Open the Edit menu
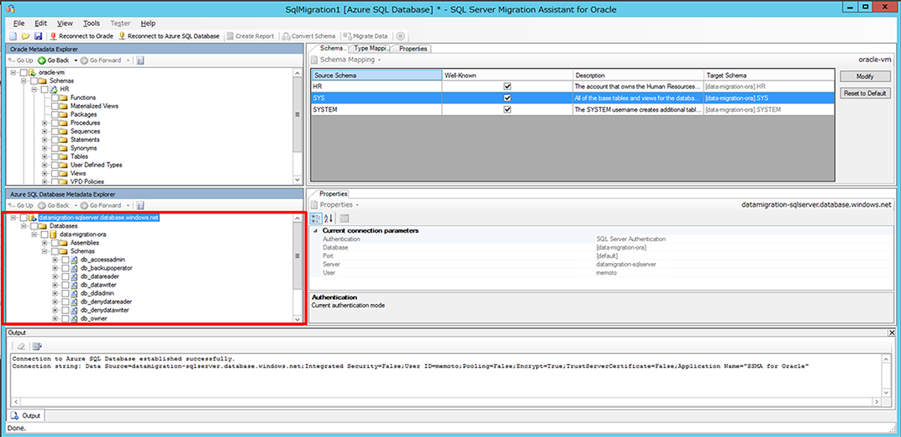The image size is (901, 437). click(41, 23)
